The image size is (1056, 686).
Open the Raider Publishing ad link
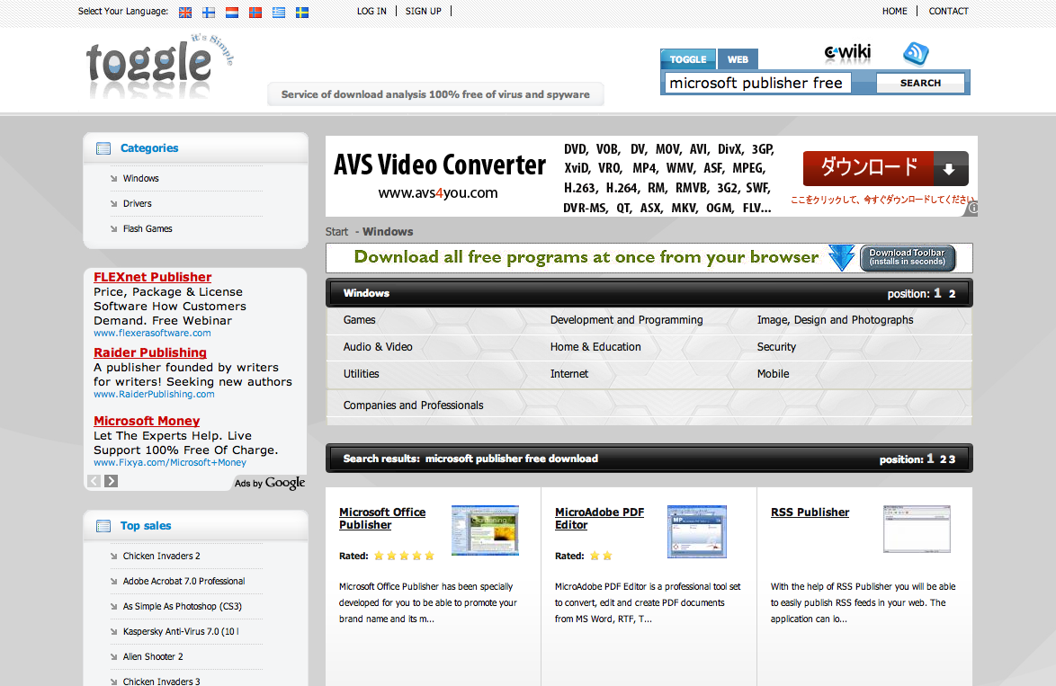tap(150, 352)
